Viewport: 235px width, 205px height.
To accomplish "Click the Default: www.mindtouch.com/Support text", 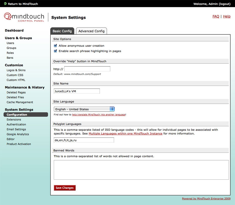I will [x=77, y=74].
